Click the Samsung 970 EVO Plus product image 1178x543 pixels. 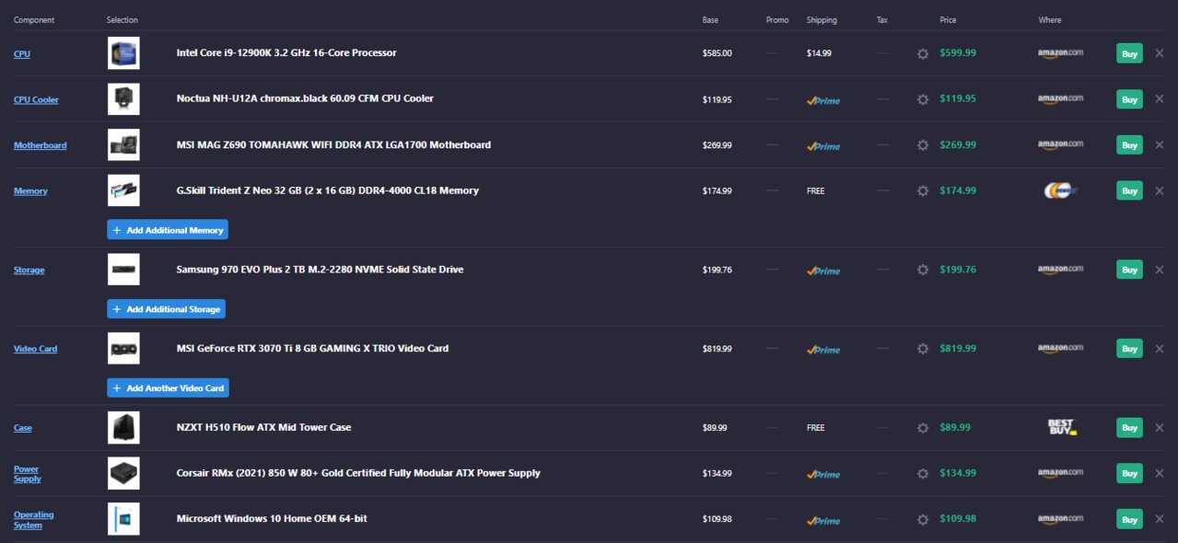click(123, 270)
